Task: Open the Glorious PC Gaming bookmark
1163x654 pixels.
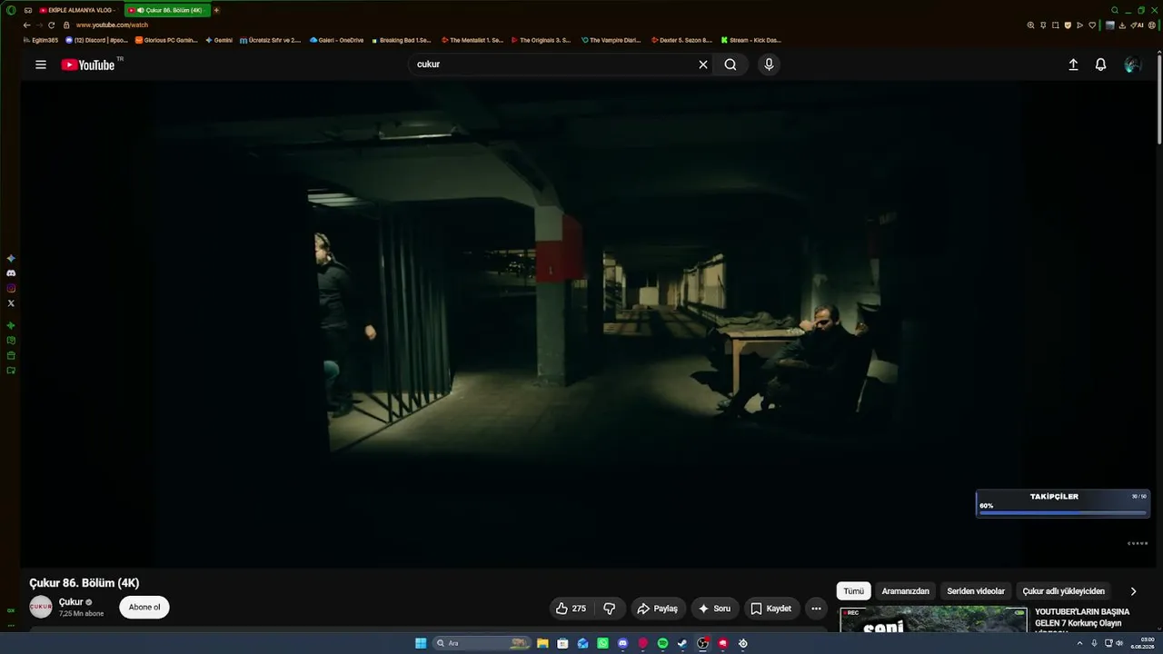Action: pos(166,40)
